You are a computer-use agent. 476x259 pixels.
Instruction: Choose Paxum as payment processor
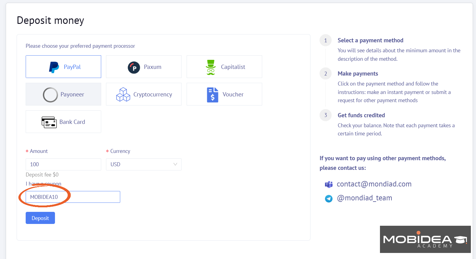click(x=144, y=67)
